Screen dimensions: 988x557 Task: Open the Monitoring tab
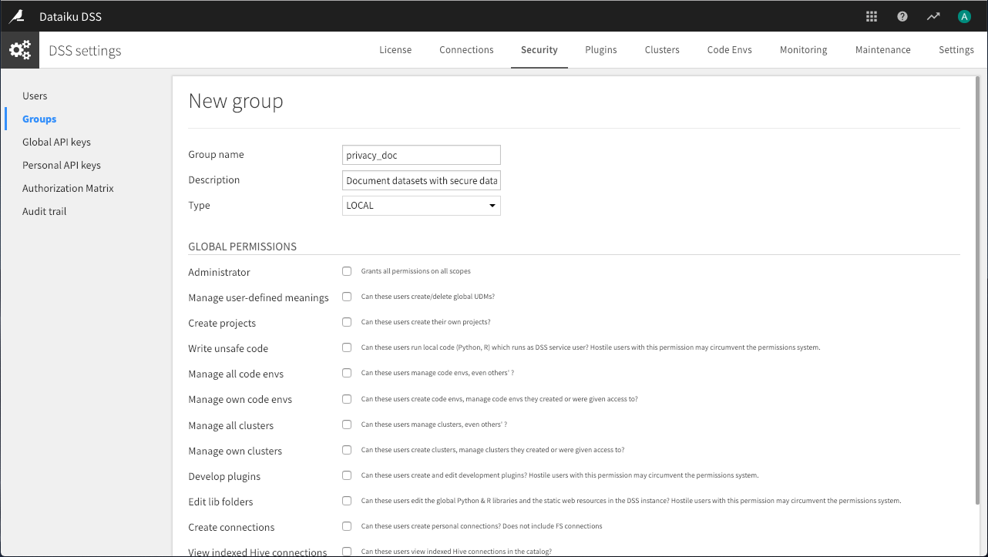click(x=803, y=49)
